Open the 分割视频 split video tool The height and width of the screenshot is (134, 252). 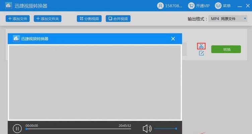pos(89,19)
